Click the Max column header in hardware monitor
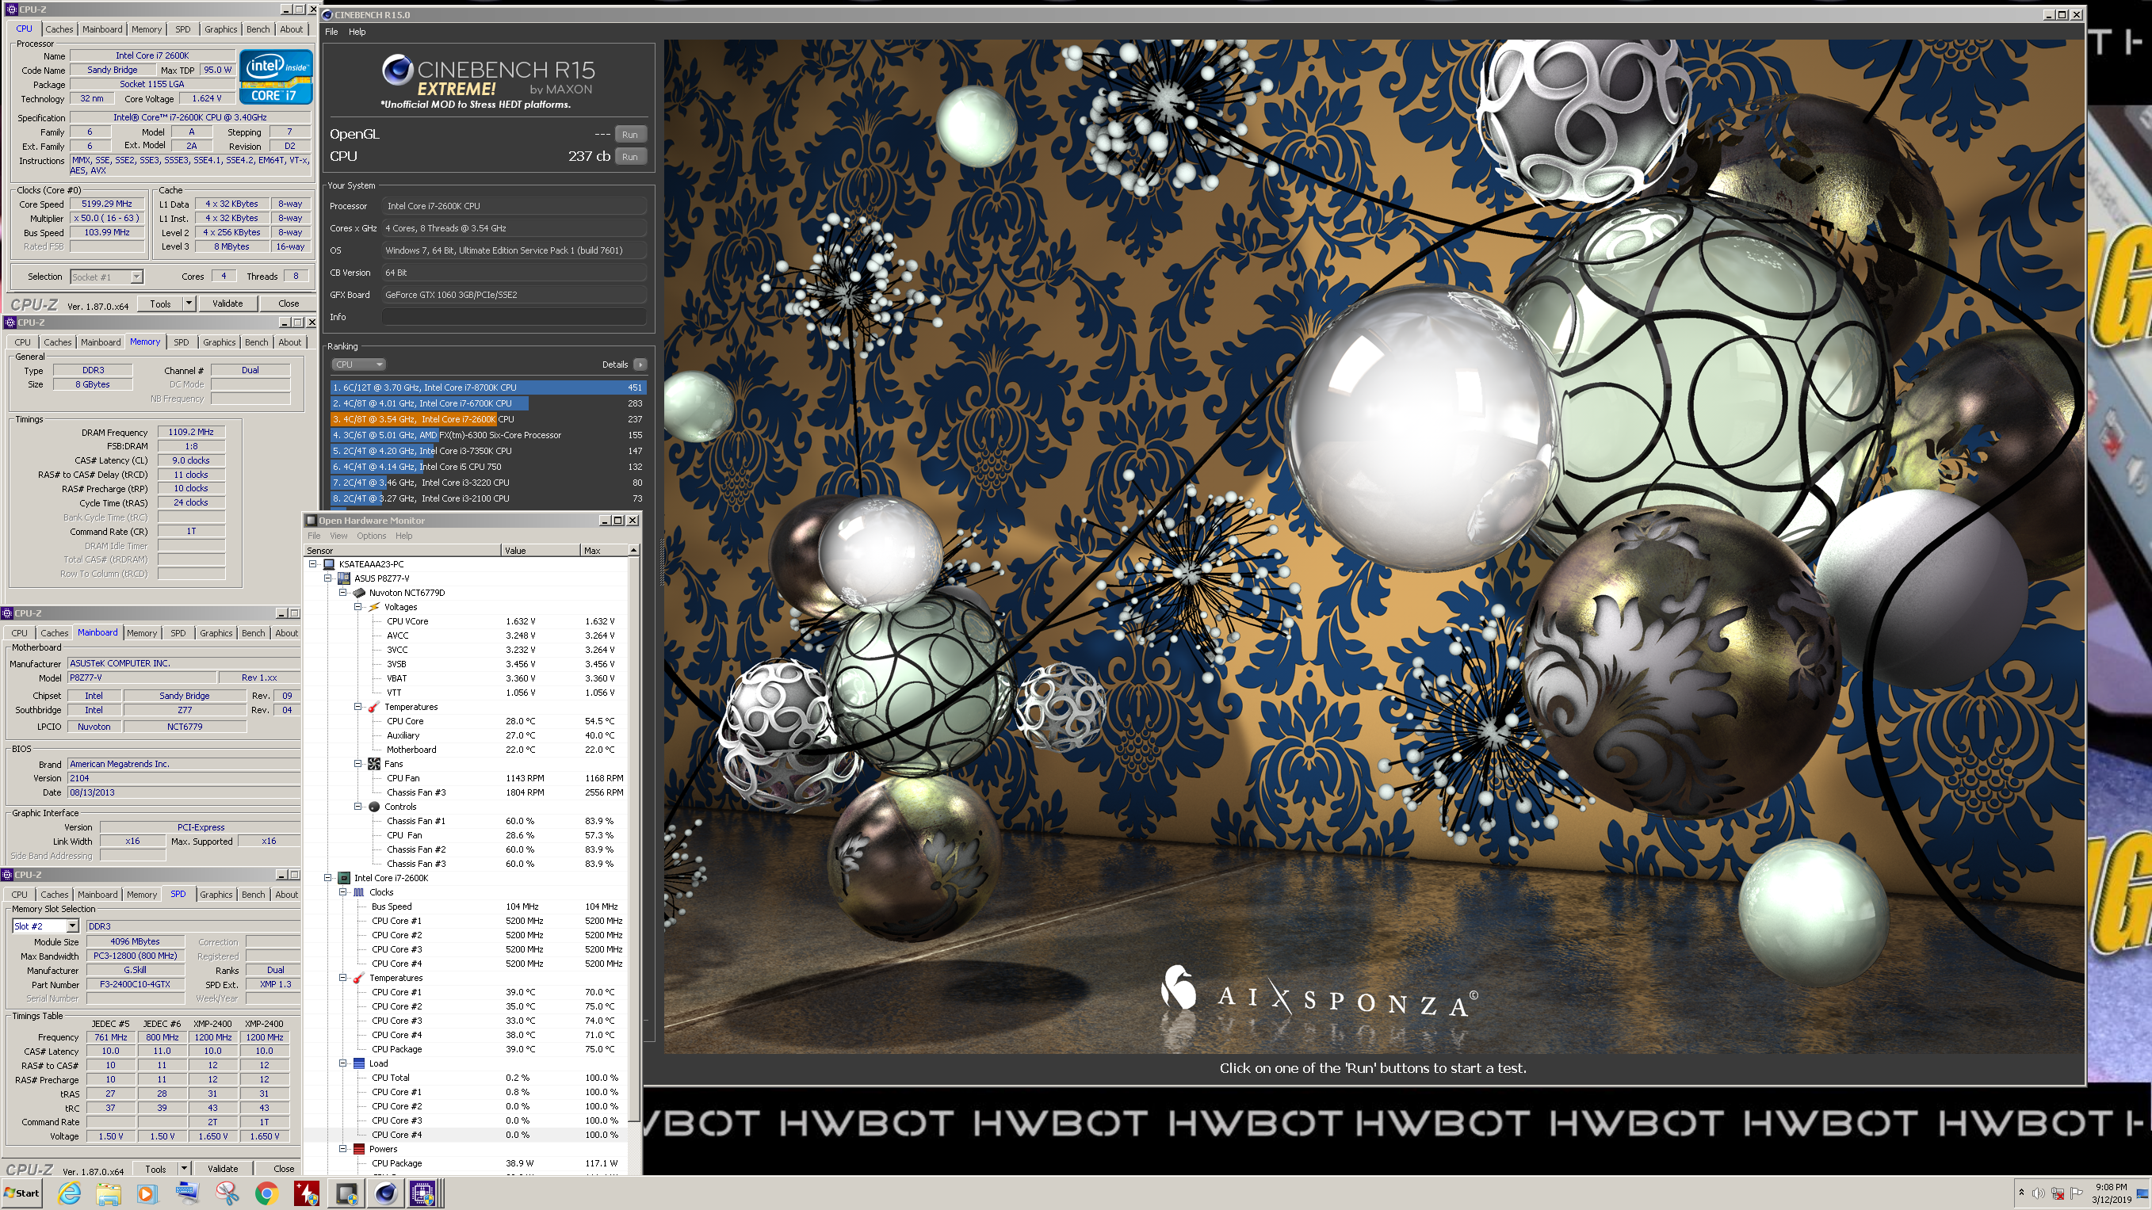 pyautogui.click(x=603, y=552)
